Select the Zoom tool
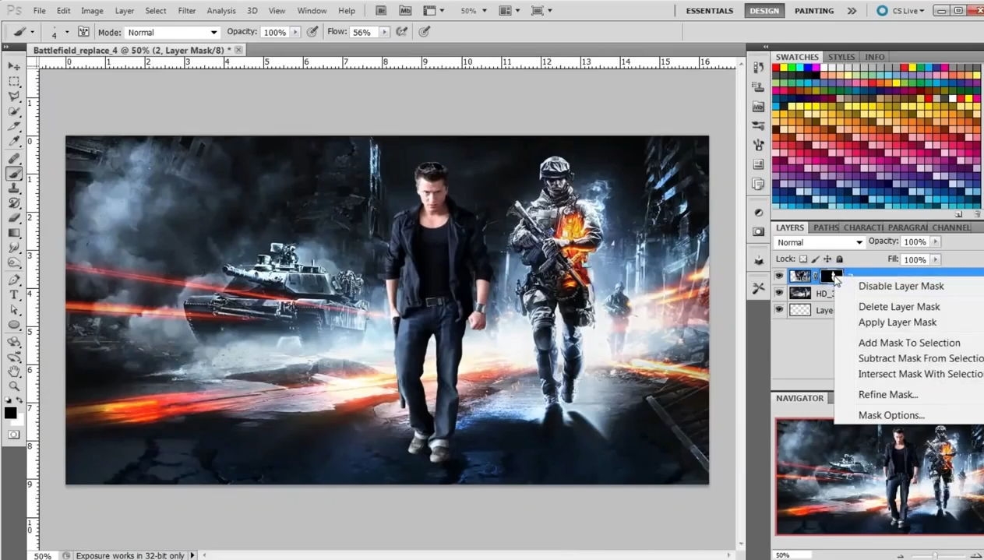Viewport: 984px width, 560px height. (x=14, y=386)
